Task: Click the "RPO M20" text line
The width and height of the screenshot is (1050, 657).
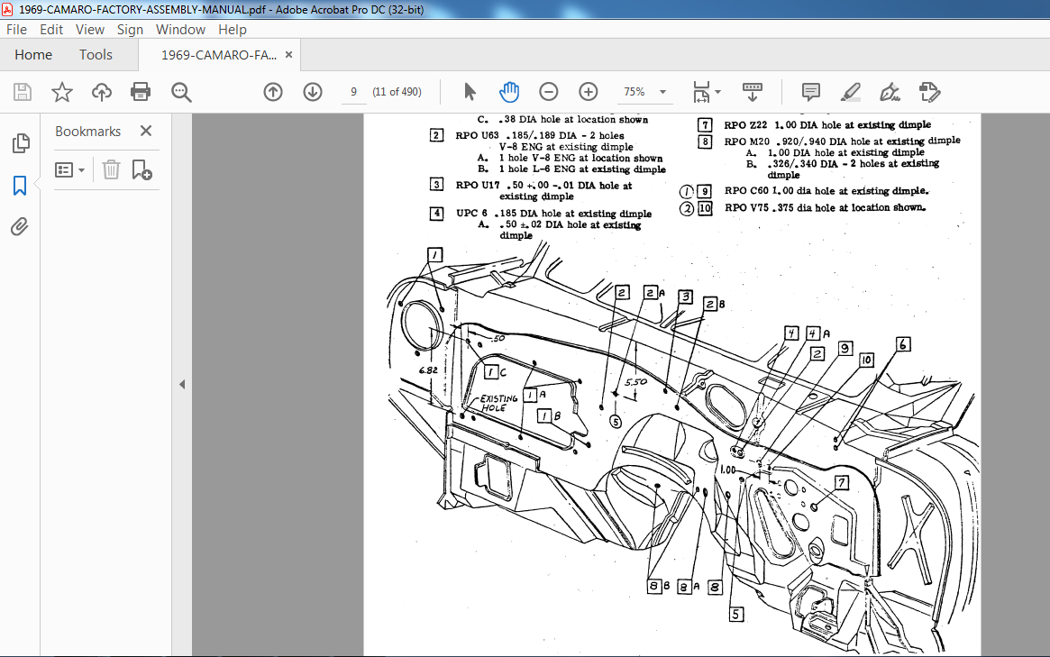Action: pos(842,141)
